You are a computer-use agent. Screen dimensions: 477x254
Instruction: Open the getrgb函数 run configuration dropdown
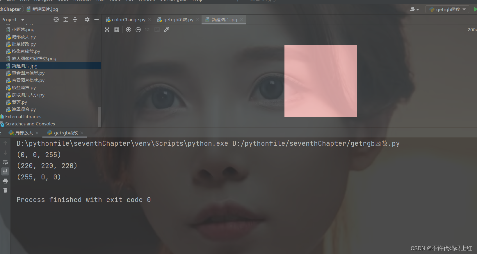(x=447, y=9)
